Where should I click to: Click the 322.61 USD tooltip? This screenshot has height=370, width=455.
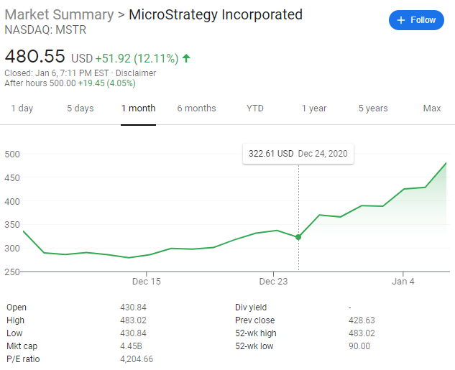pyautogui.click(x=298, y=154)
